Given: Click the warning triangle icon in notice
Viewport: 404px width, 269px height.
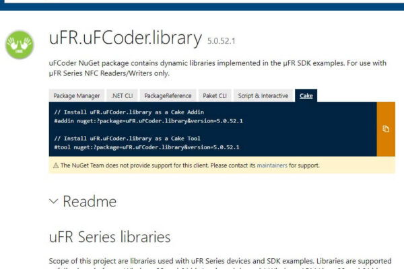Looking at the screenshot, I should 56,165.
